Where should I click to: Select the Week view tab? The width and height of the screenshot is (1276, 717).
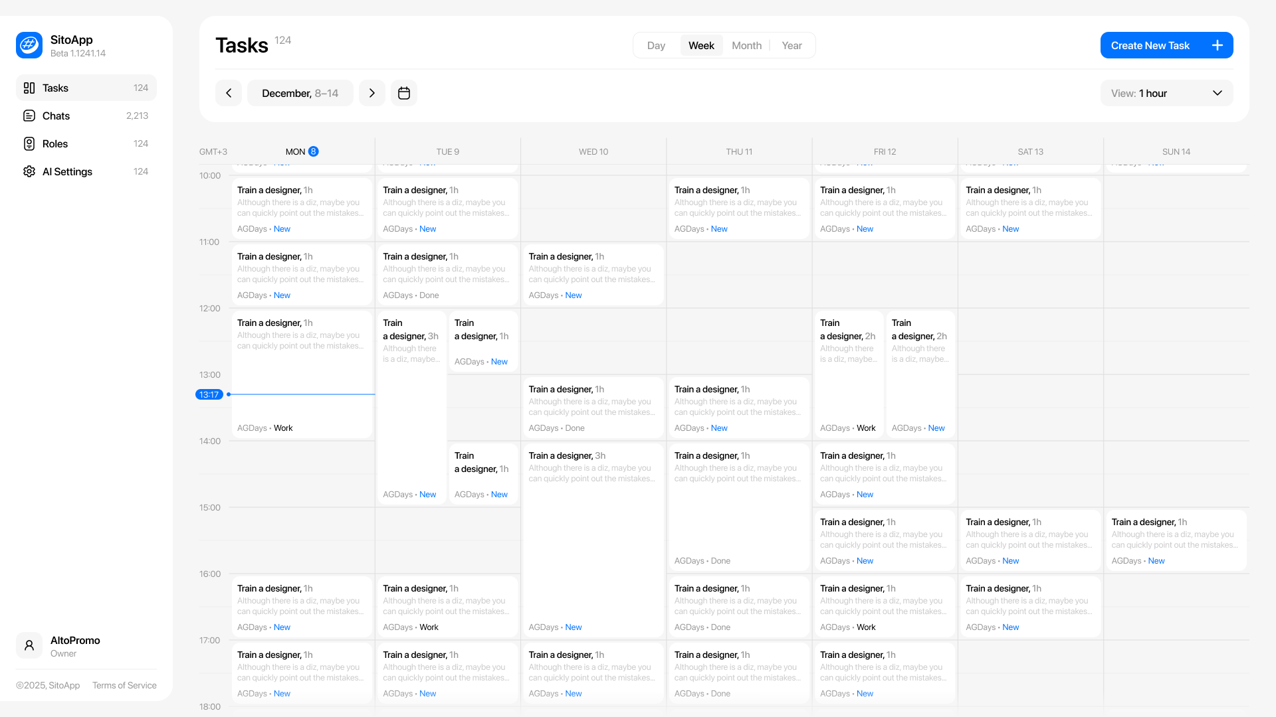coord(701,46)
